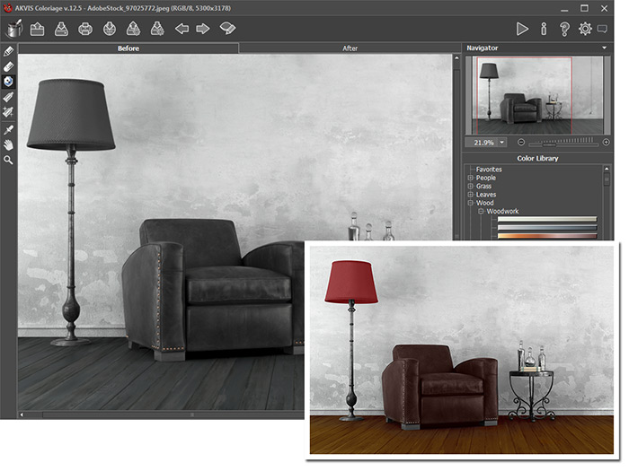Image resolution: width=629 pixels, height=471 pixels.
Task: Select the Zoom magnifier tool
Action: pyautogui.click(x=8, y=160)
